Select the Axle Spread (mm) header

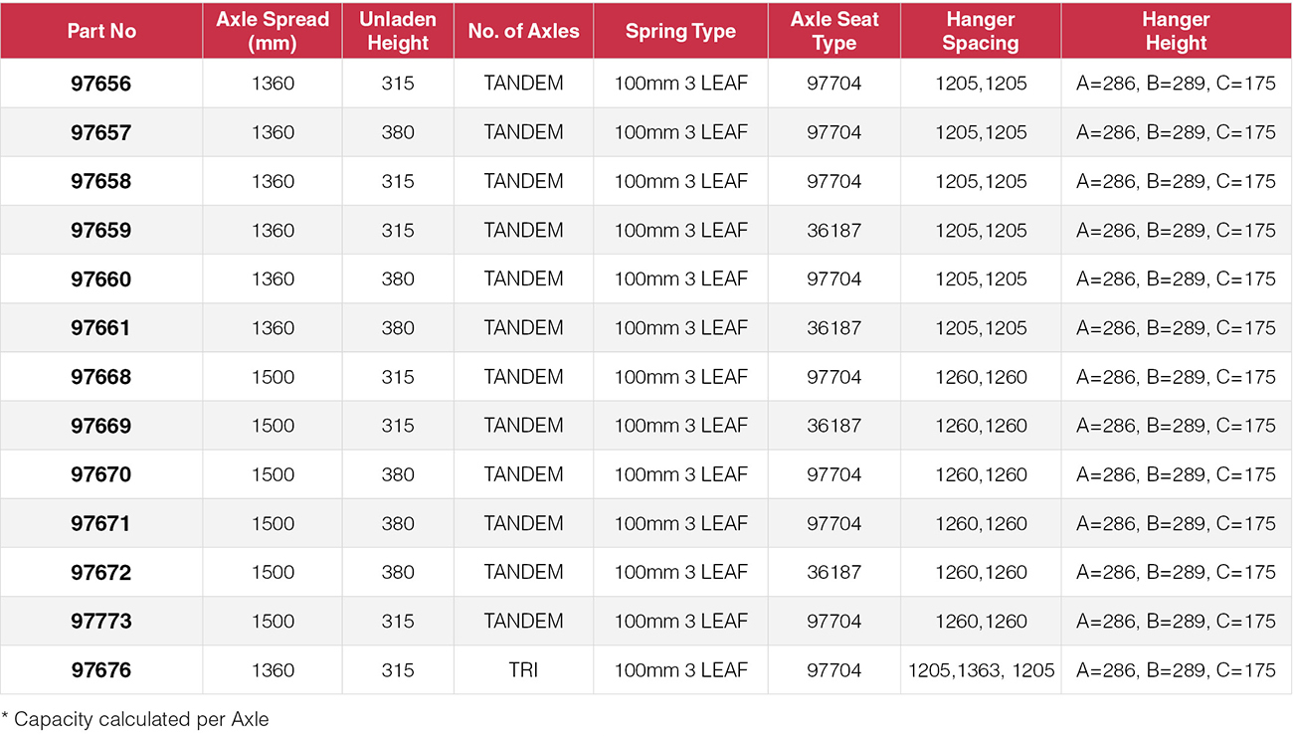(x=273, y=31)
